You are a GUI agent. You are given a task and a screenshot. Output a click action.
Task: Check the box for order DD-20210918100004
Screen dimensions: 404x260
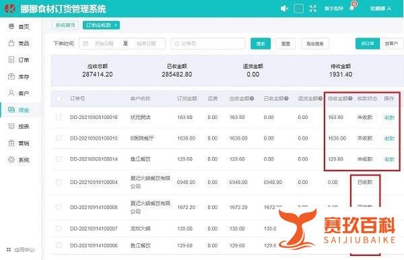point(59,182)
